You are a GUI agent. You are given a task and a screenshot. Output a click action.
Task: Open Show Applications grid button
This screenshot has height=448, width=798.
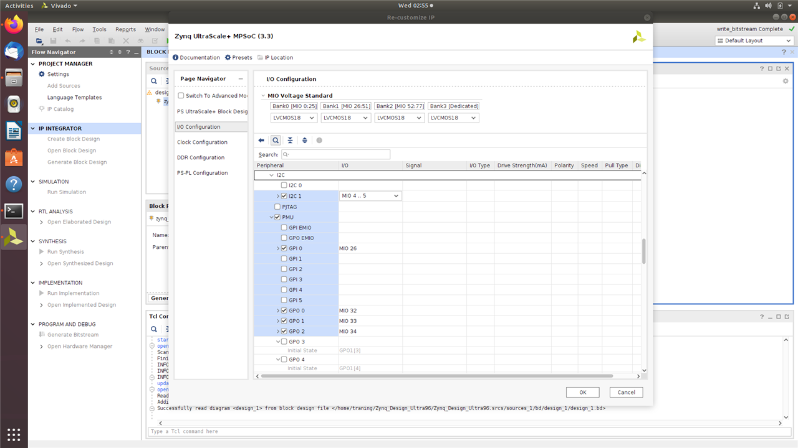[x=14, y=434]
